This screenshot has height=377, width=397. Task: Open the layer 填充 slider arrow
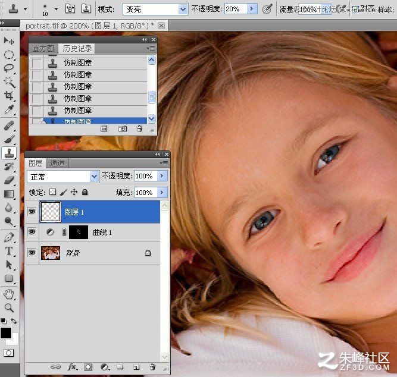click(x=162, y=193)
